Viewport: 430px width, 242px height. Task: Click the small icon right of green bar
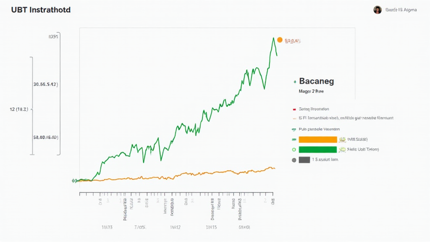[342, 149]
